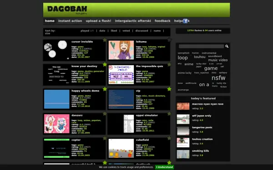273x170 pixels.
Task: Click the search magnifier icon
Action: [227, 46]
